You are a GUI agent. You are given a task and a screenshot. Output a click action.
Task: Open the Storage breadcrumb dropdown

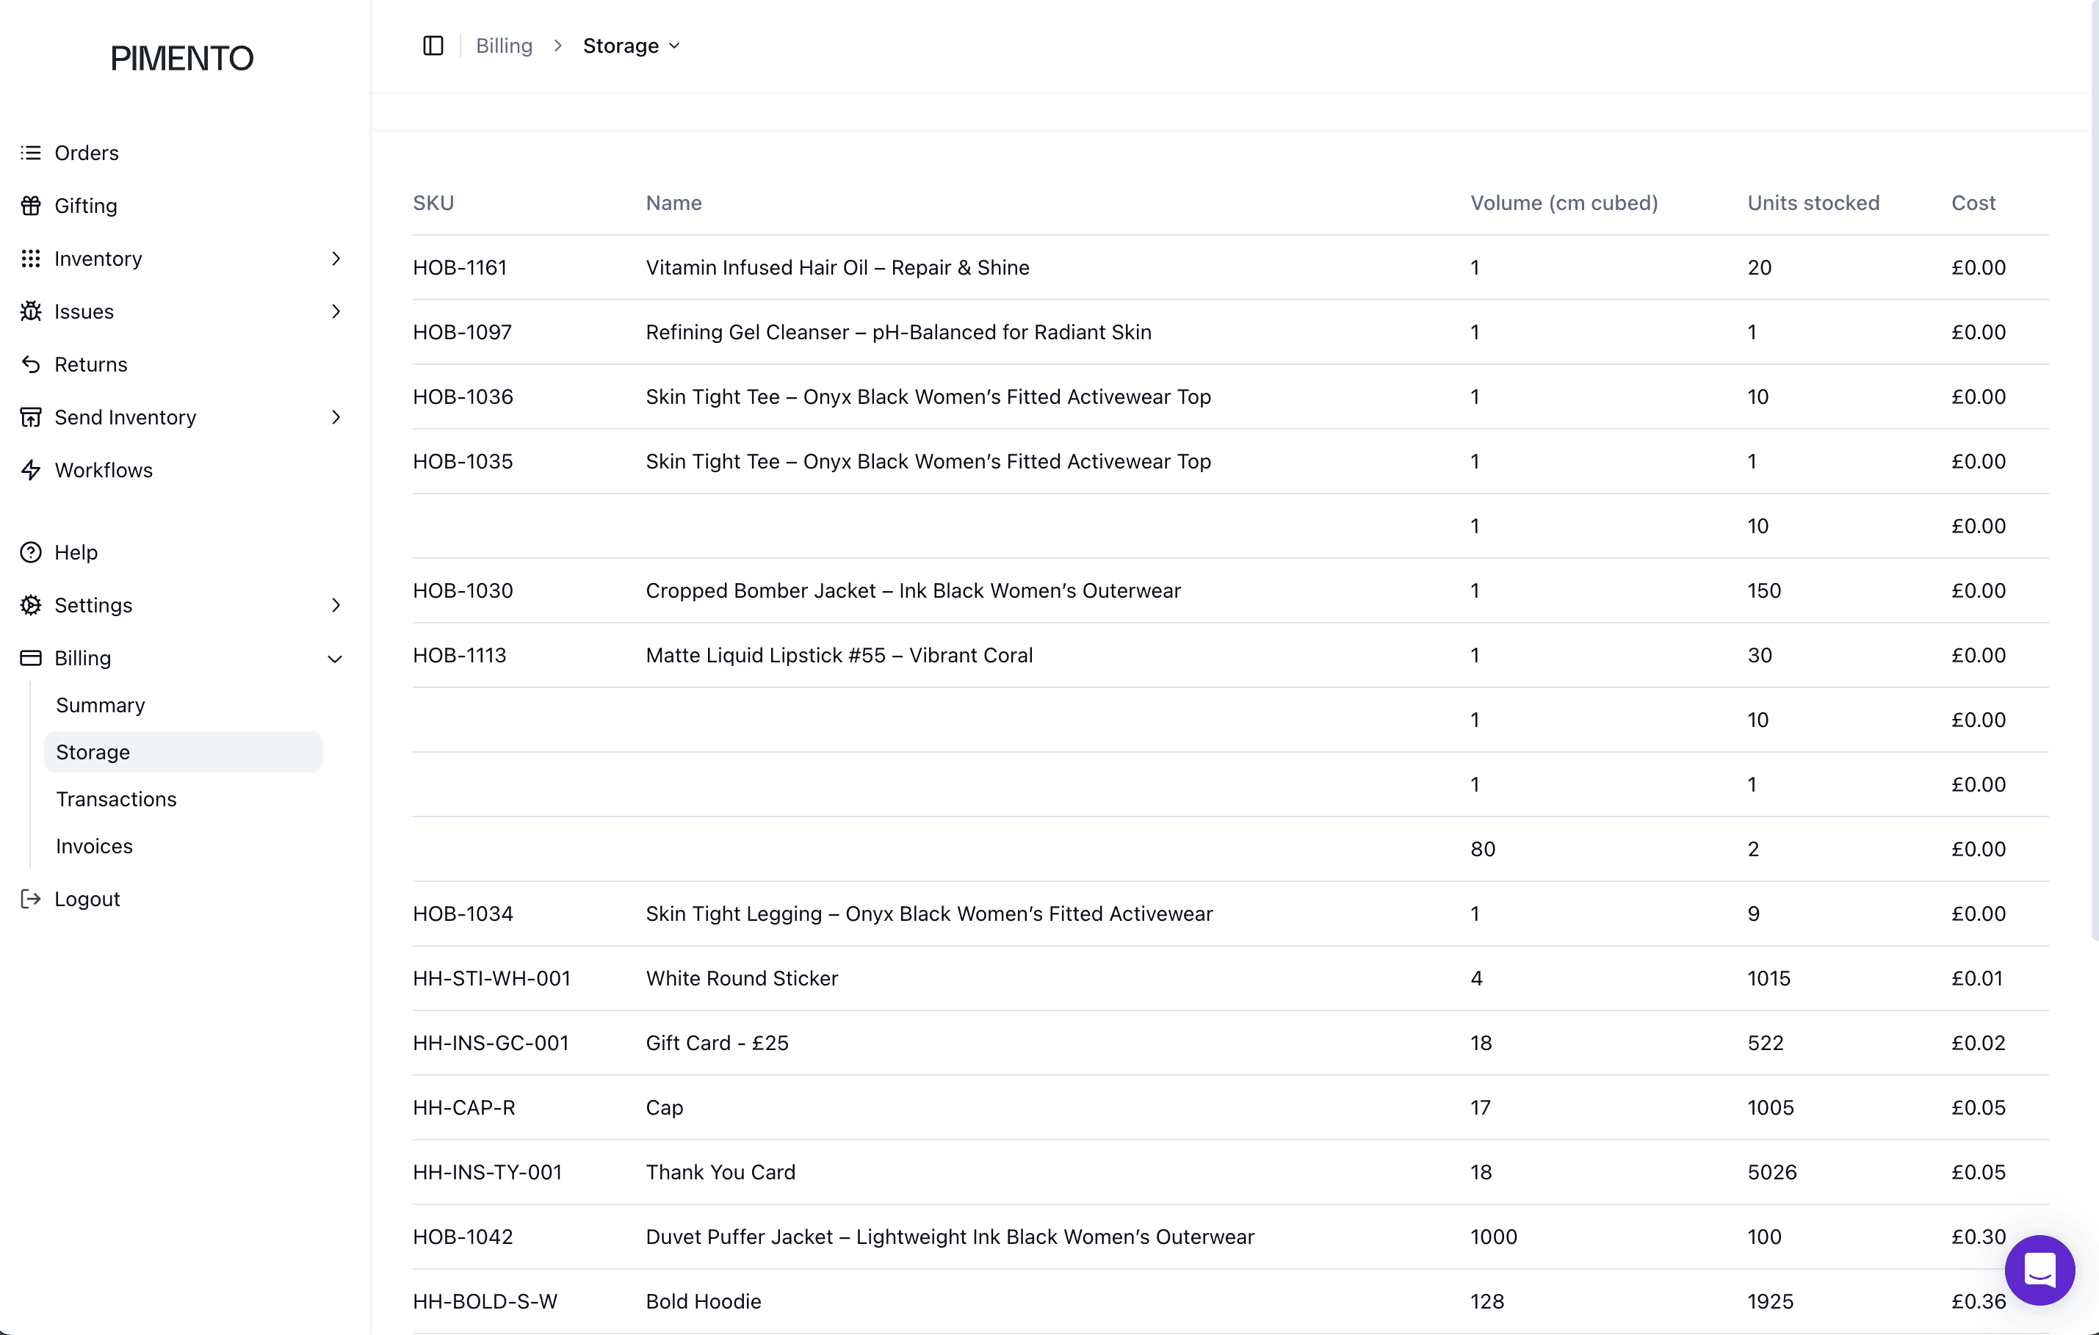(631, 46)
